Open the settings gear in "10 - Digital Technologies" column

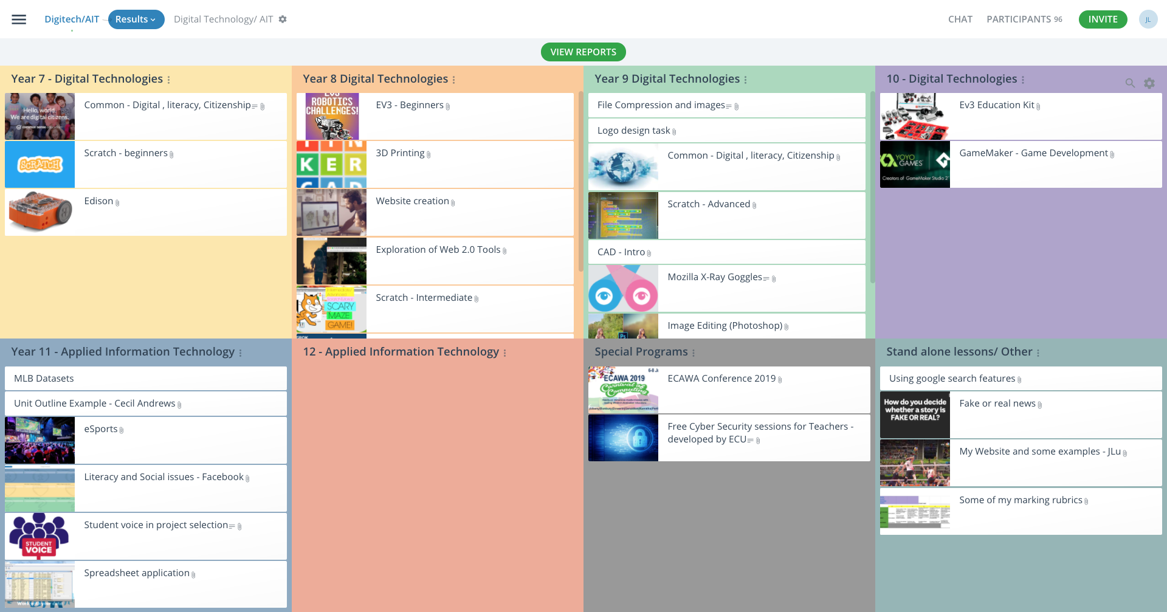(1149, 83)
